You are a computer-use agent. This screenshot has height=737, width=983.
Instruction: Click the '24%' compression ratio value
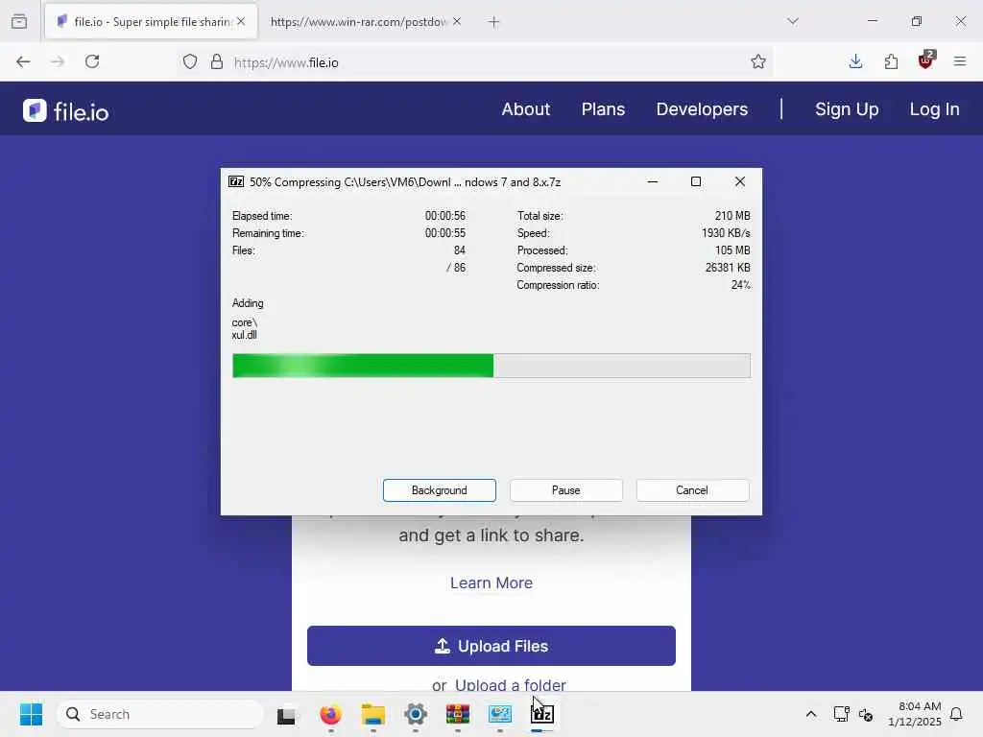[x=740, y=285]
